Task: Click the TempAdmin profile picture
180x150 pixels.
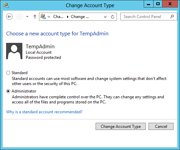Action: (14, 51)
